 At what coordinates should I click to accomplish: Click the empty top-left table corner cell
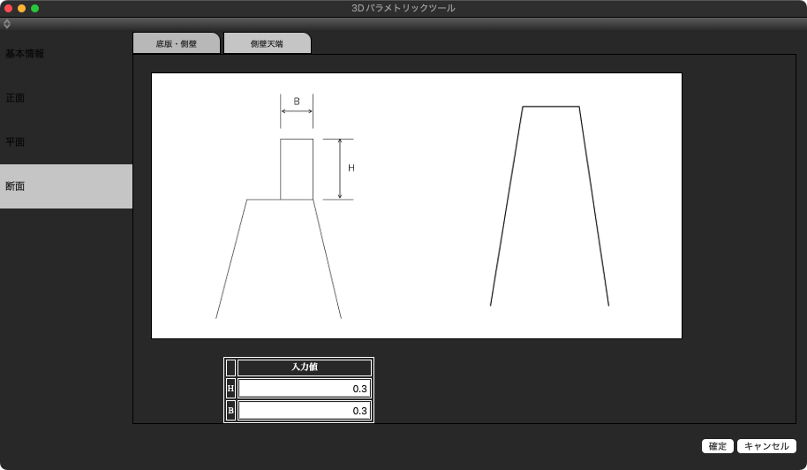pyautogui.click(x=230, y=368)
